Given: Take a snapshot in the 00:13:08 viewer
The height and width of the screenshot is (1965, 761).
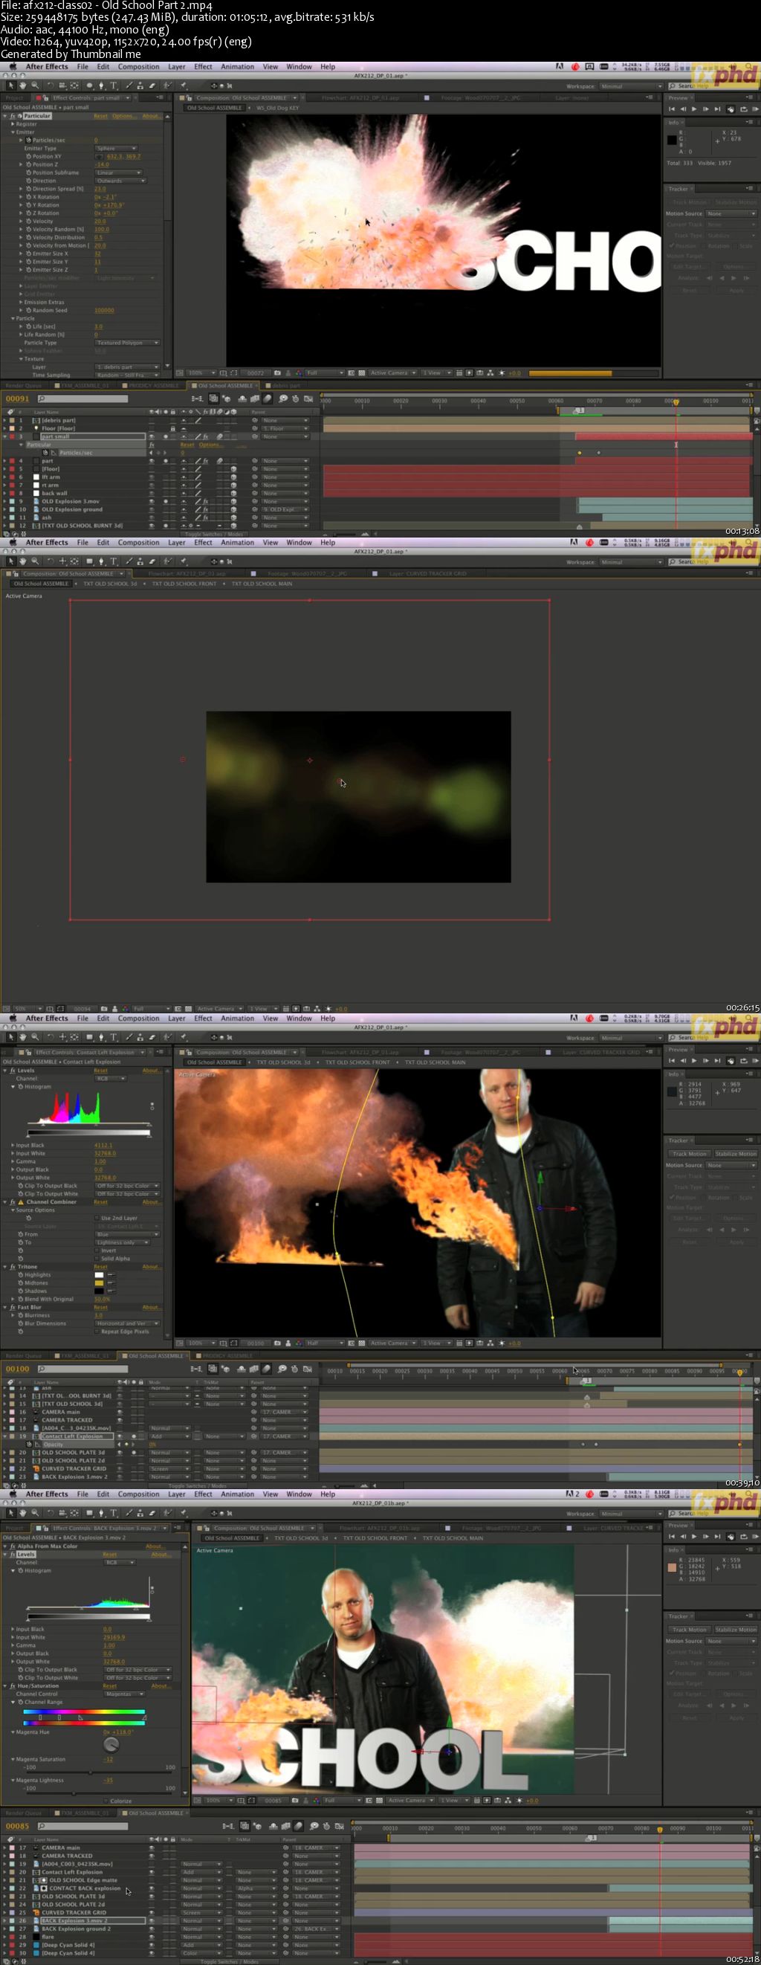Looking at the screenshot, I should tap(276, 373).
